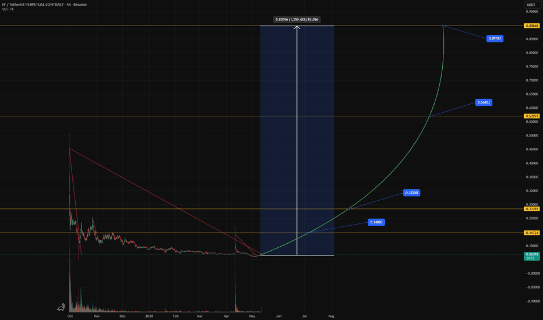Click the green 0.06993 current price label
Screen dimensions: 543x320
(532, 256)
